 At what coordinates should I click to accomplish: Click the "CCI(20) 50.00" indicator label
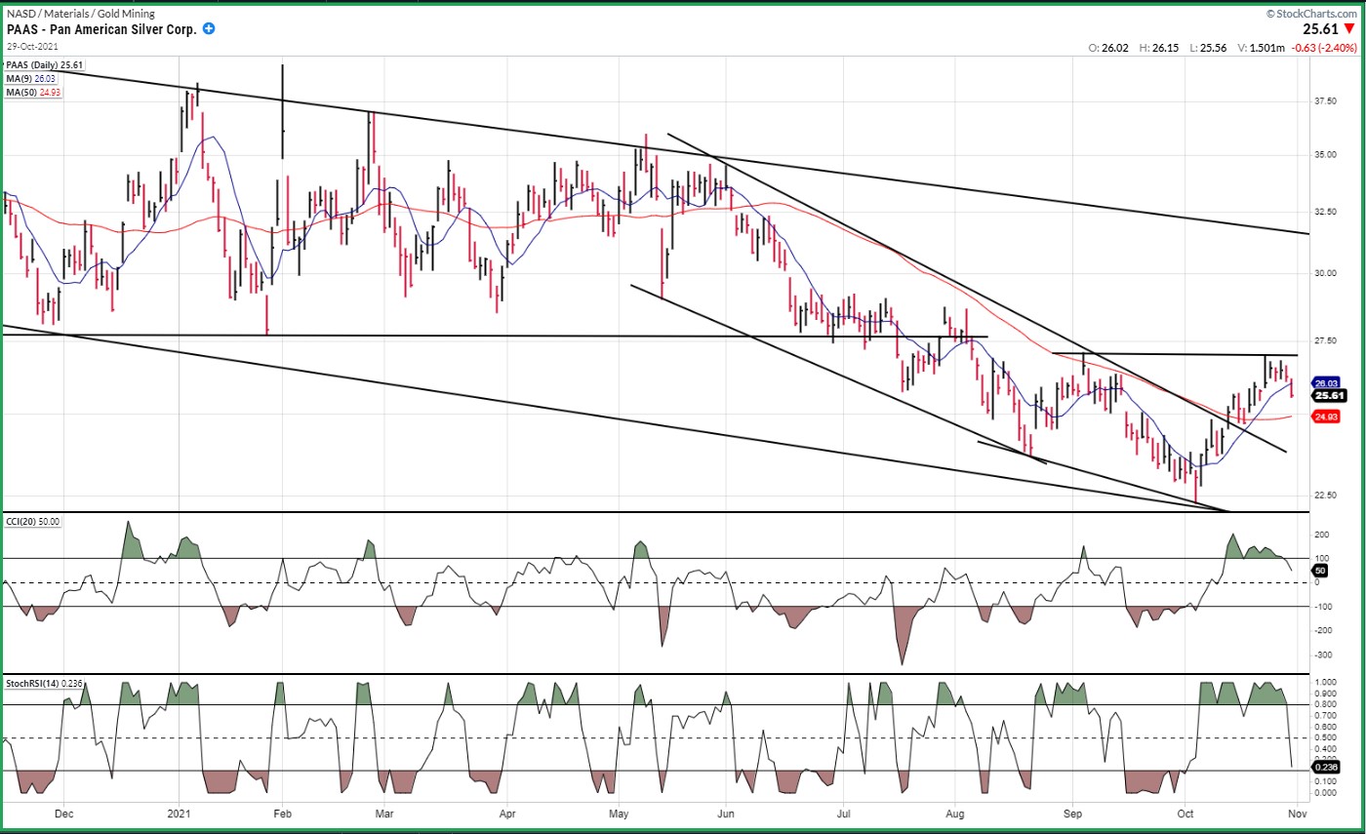click(35, 522)
